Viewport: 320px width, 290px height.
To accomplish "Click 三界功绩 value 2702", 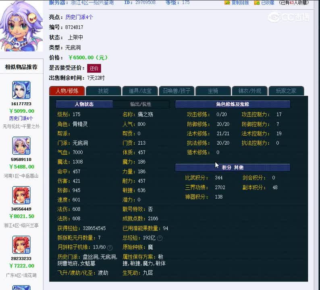I will (220, 187).
